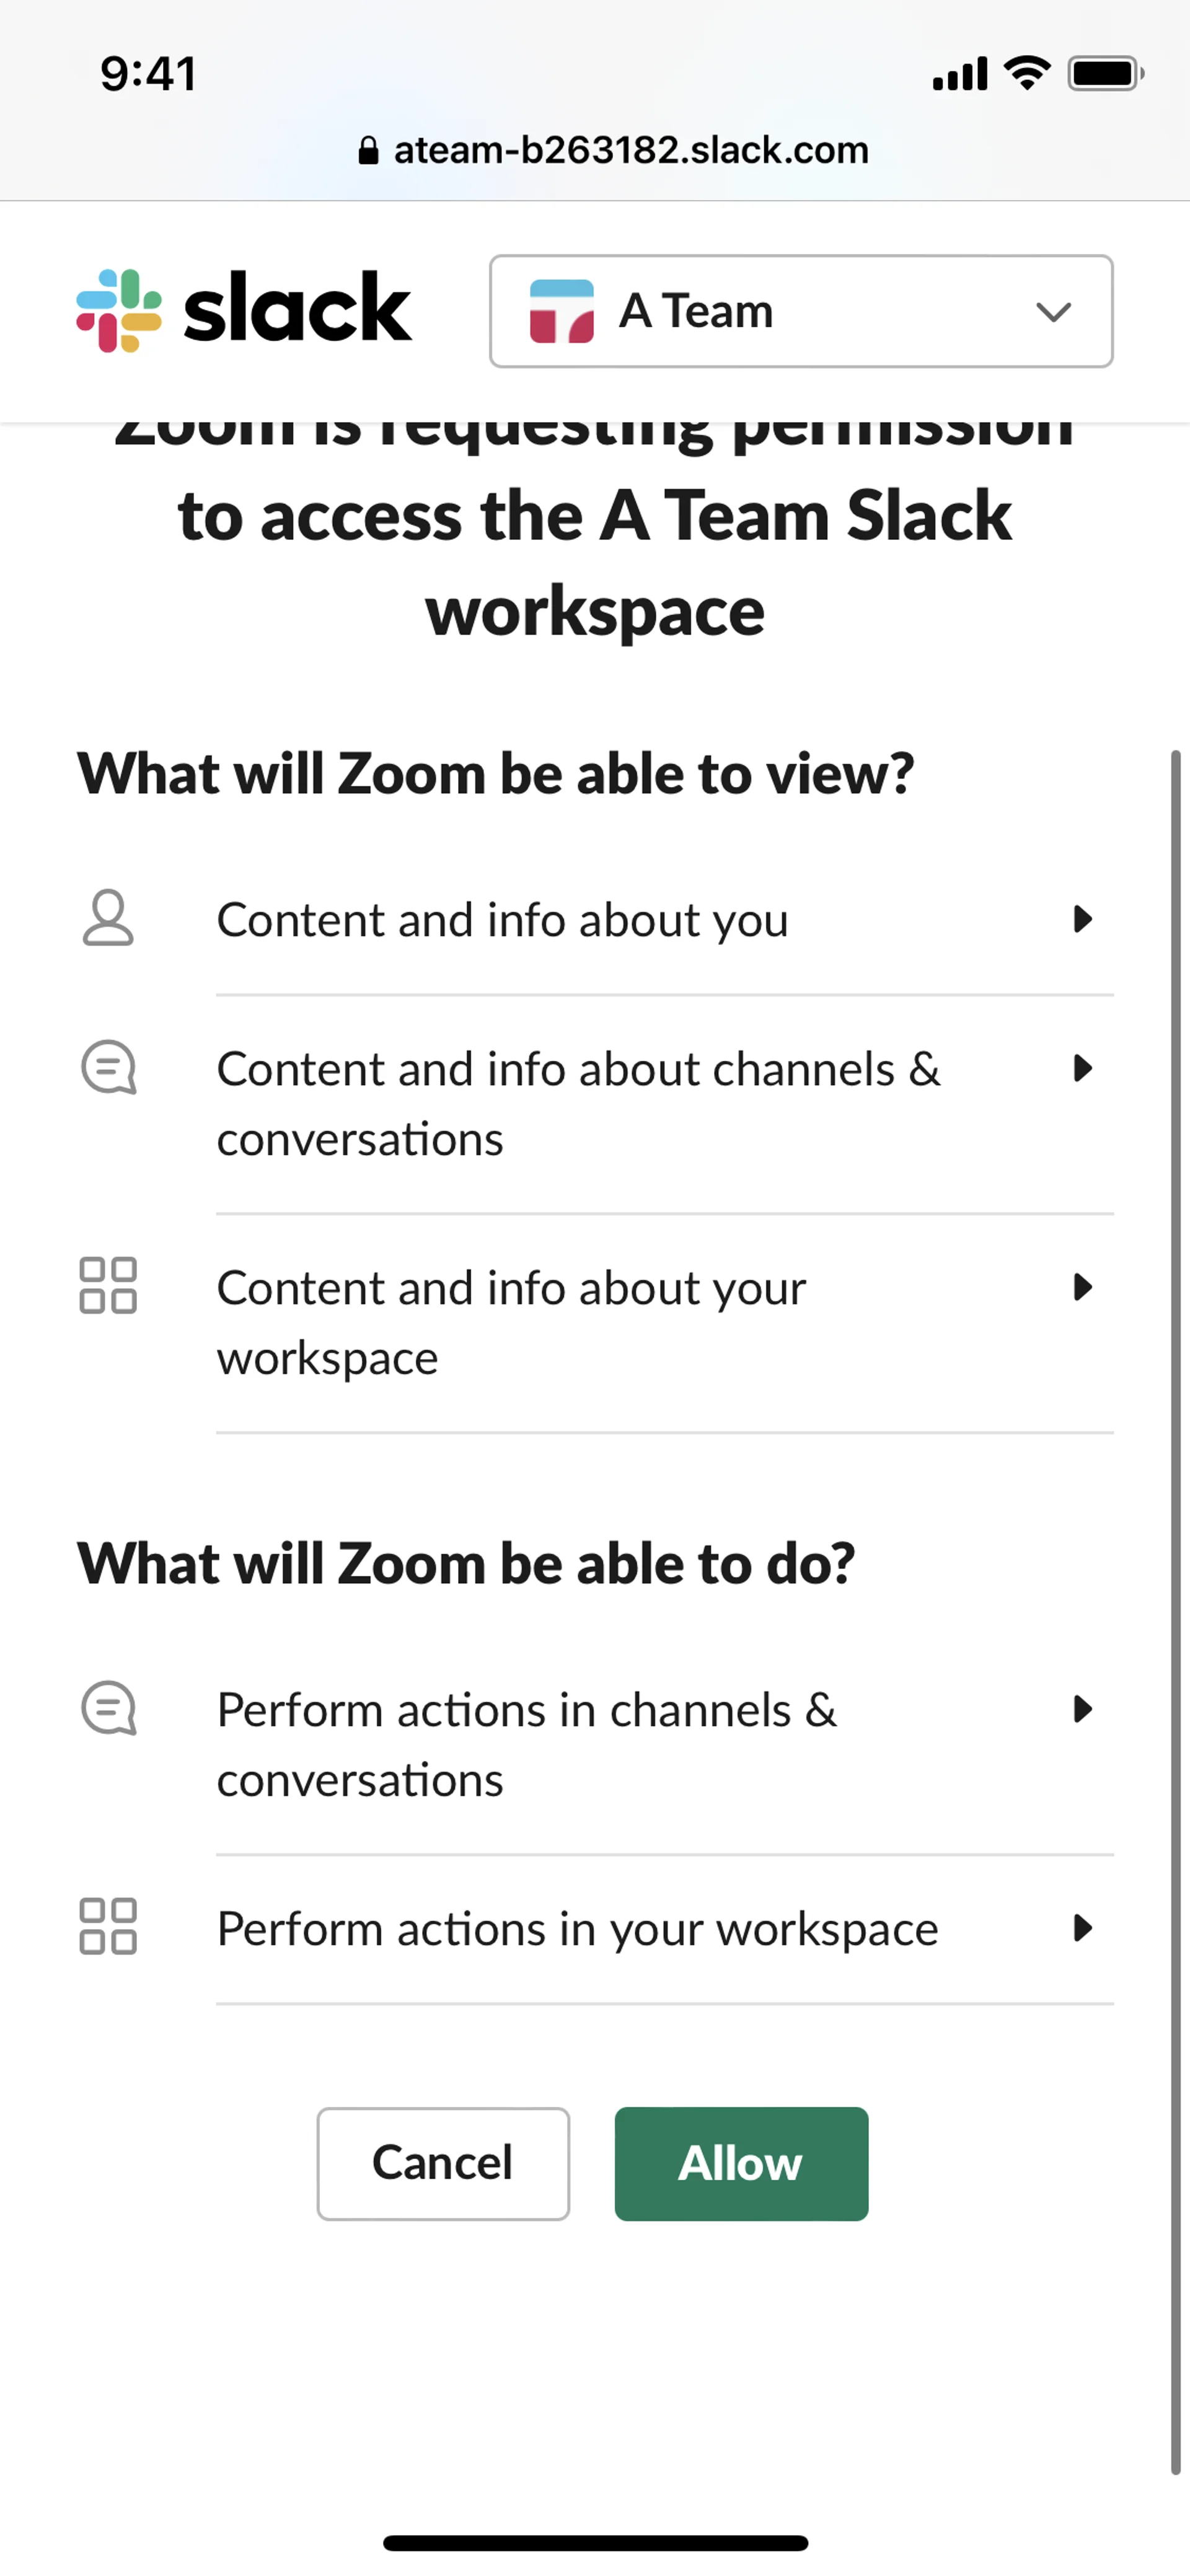This screenshot has width=1190, height=2576.
Task: Click the A Team workspace avatar icon
Action: pos(561,311)
